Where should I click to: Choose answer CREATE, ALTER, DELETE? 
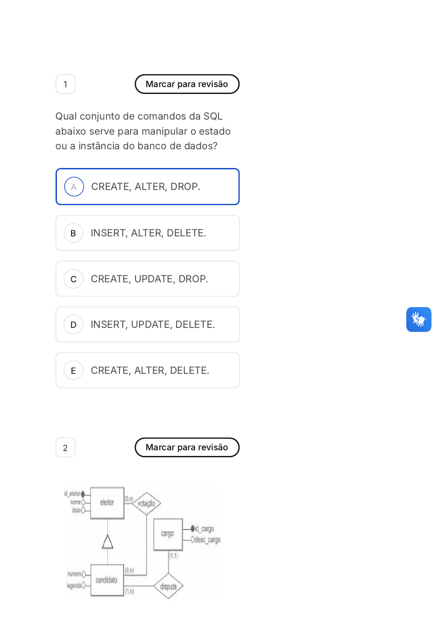pyautogui.click(x=150, y=371)
